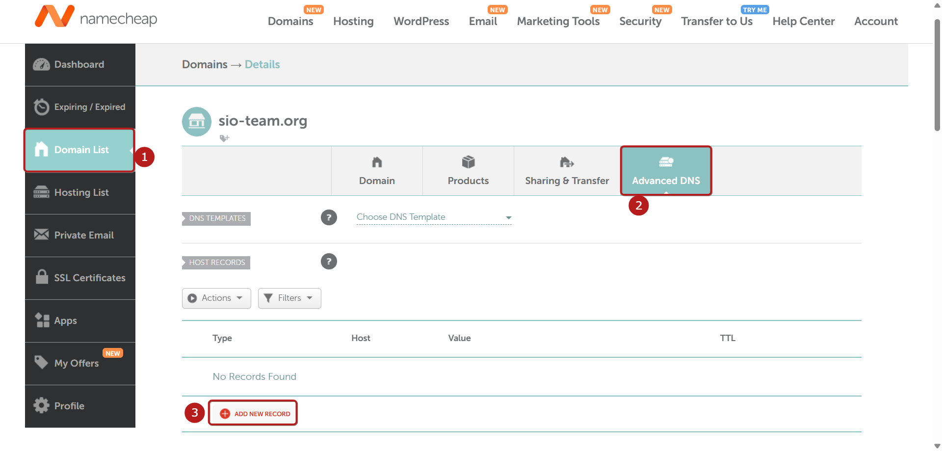The width and height of the screenshot is (942, 451).
Task: Open the Domains top menu
Action: (x=290, y=21)
